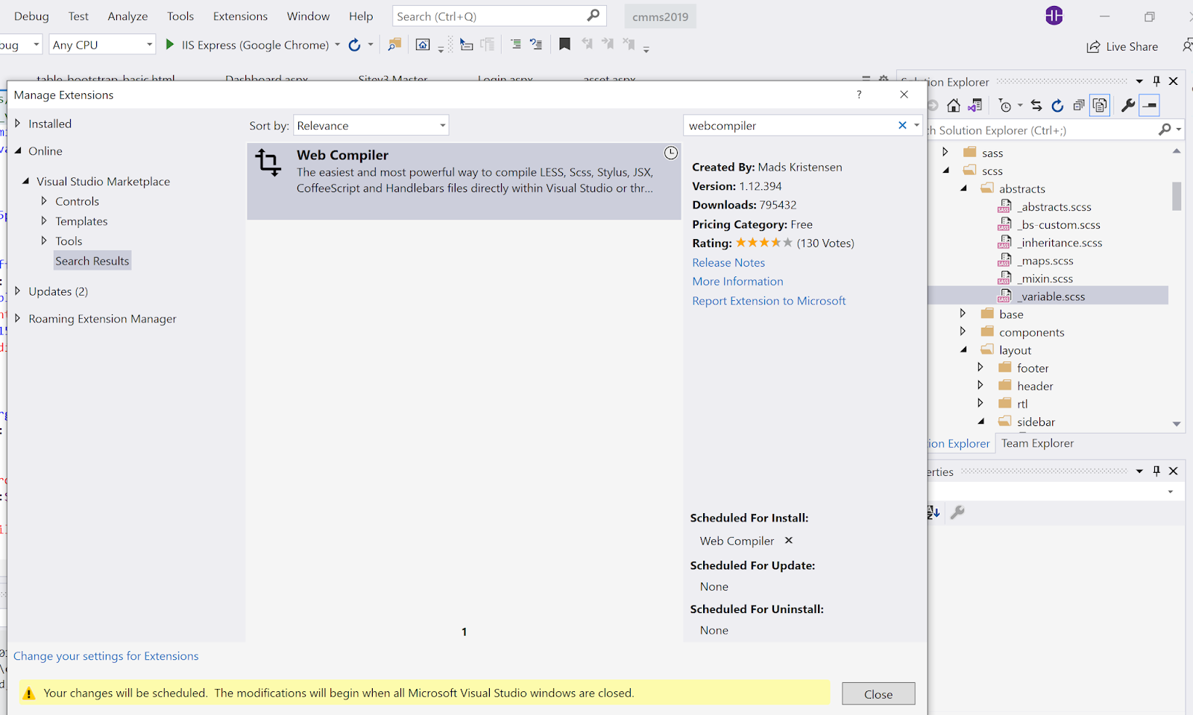1193x715 pixels.
Task: Toggle Show All Files in Solution Explorer
Action: [1100, 106]
